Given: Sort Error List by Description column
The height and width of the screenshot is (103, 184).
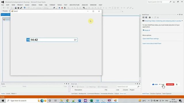Looking at the screenshot, I should click(x=78, y=90).
